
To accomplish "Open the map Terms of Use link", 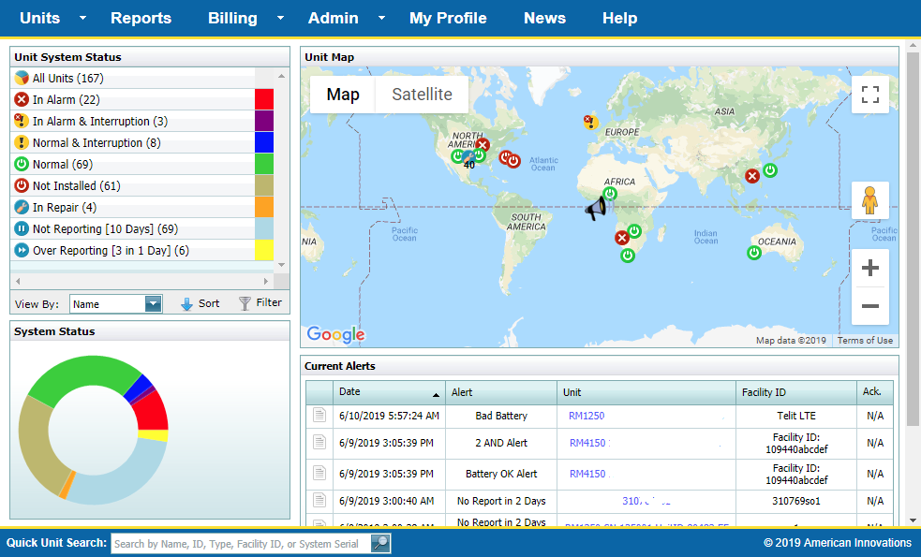I will point(865,341).
